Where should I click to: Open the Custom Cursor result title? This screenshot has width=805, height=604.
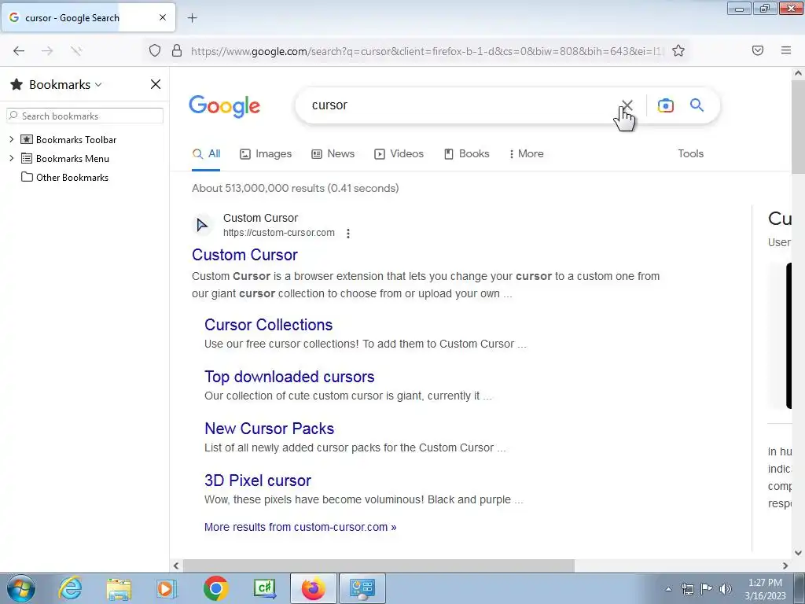(245, 255)
